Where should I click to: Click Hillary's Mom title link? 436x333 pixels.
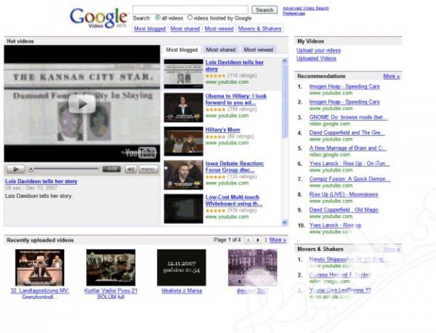click(x=222, y=129)
